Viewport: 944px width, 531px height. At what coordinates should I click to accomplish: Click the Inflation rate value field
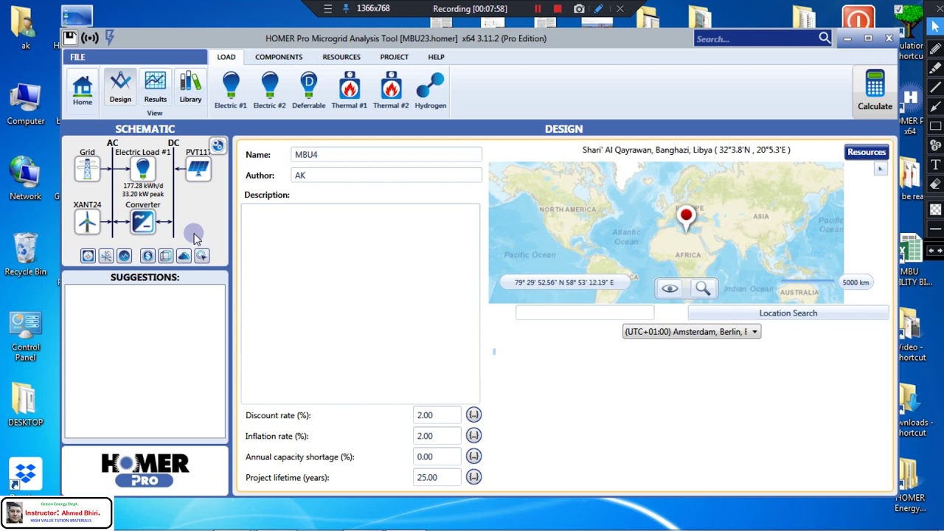point(437,436)
